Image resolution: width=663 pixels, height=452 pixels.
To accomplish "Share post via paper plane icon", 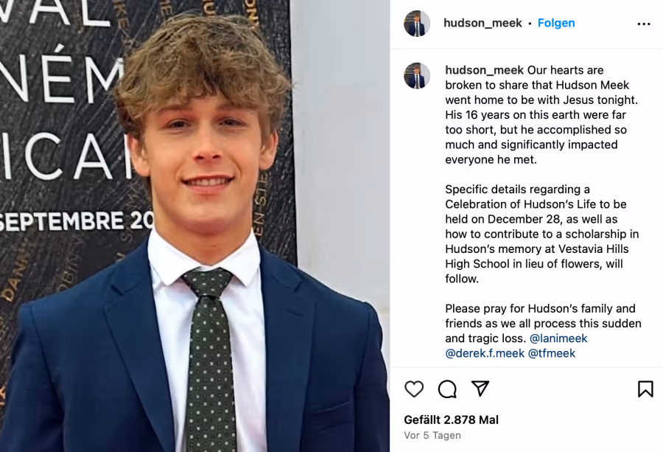I will pyautogui.click(x=480, y=389).
